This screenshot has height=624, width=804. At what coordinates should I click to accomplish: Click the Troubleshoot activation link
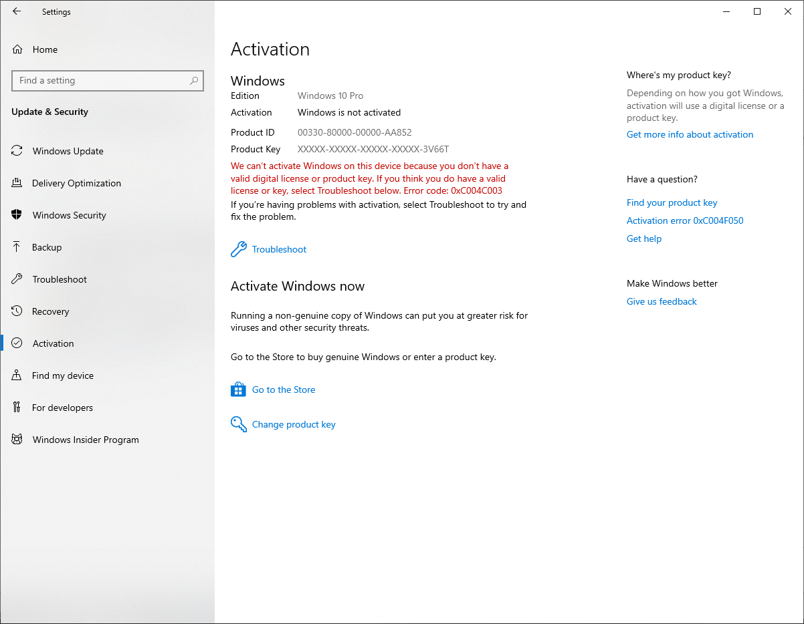279,249
